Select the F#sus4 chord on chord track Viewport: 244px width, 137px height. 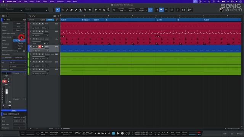tap(87, 20)
